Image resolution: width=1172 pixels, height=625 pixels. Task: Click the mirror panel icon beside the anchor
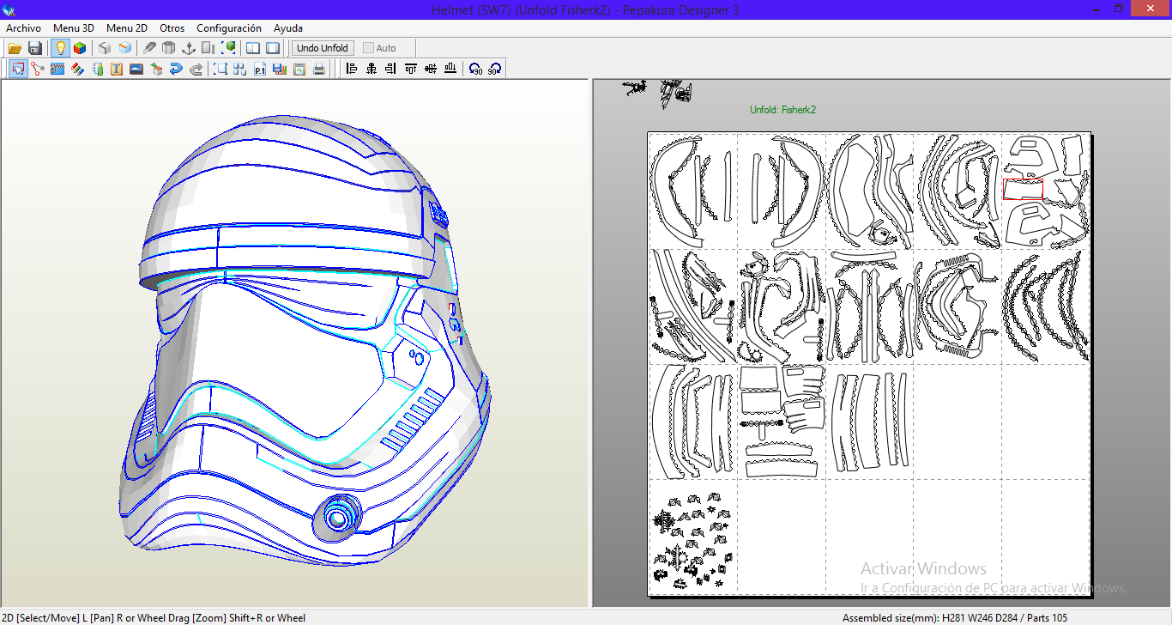[x=208, y=48]
